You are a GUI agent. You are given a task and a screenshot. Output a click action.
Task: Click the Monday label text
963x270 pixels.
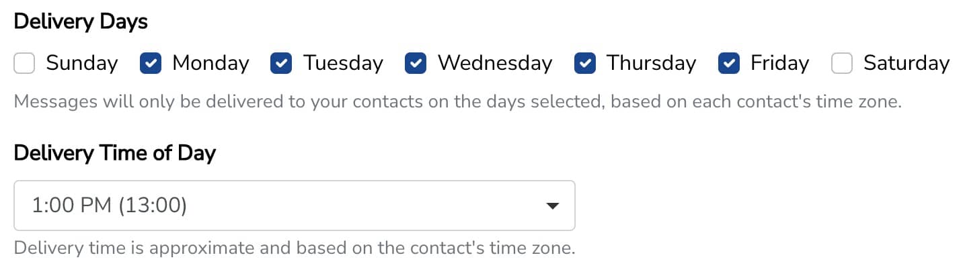(x=210, y=63)
